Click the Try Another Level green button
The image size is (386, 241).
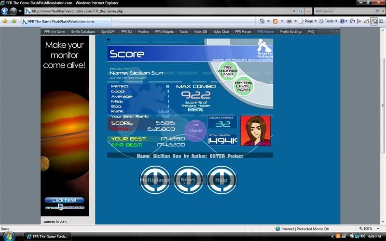[x=227, y=71]
